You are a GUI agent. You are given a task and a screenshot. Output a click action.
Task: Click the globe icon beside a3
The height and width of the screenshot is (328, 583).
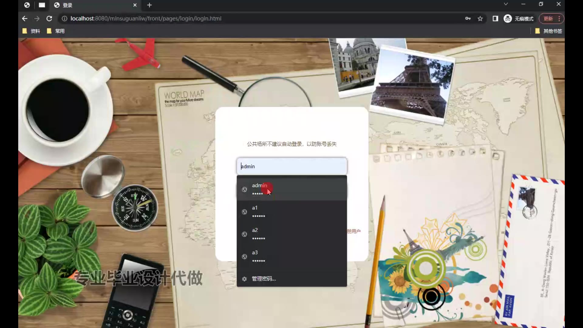point(244,257)
